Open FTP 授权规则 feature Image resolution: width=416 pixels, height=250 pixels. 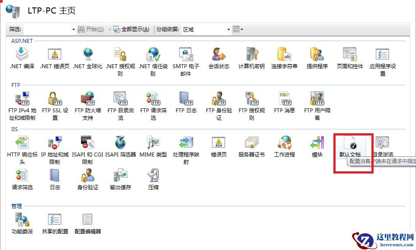(252, 106)
